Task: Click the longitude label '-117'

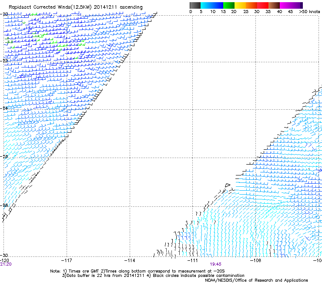Action: coord(67,261)
